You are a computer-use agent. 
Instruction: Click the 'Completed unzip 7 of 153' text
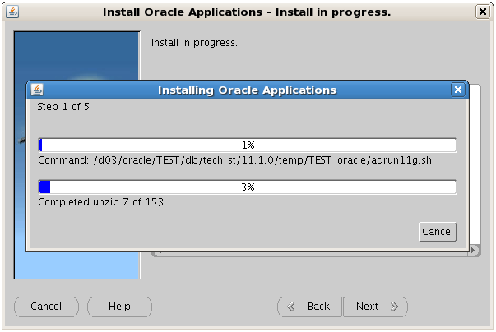tap(100, 202)
